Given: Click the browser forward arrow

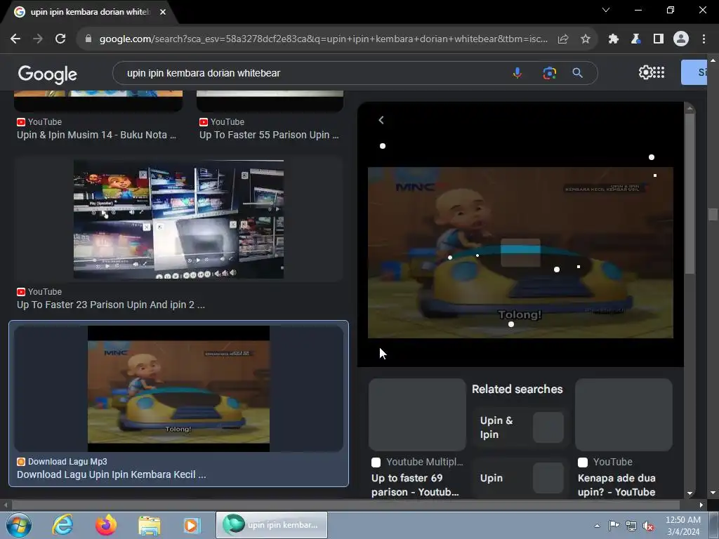Looking at the screenshot, I should tap(38, 39).
